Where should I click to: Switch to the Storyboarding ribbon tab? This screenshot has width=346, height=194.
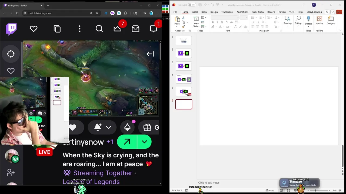tap(314, 12)
